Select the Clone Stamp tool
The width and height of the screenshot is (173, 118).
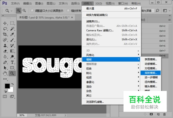pyautogui.click(x=5, y=45)
